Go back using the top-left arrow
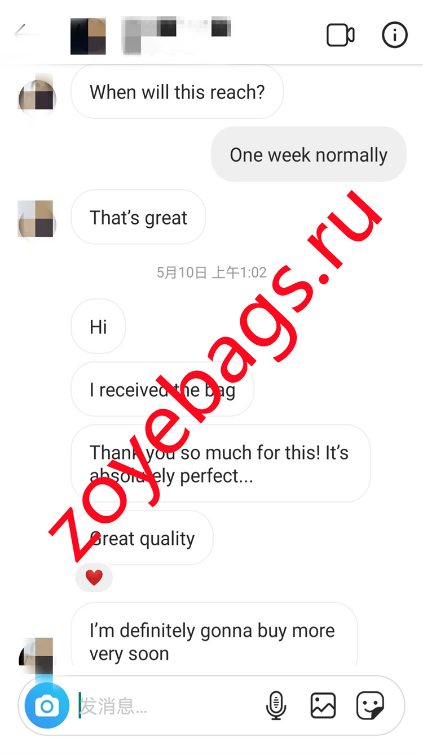Screen dimensions: 423x754 (27, 33)
